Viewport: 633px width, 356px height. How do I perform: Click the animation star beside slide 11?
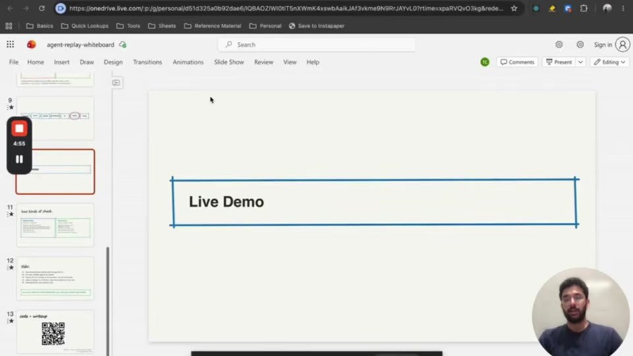click(11, 214)
